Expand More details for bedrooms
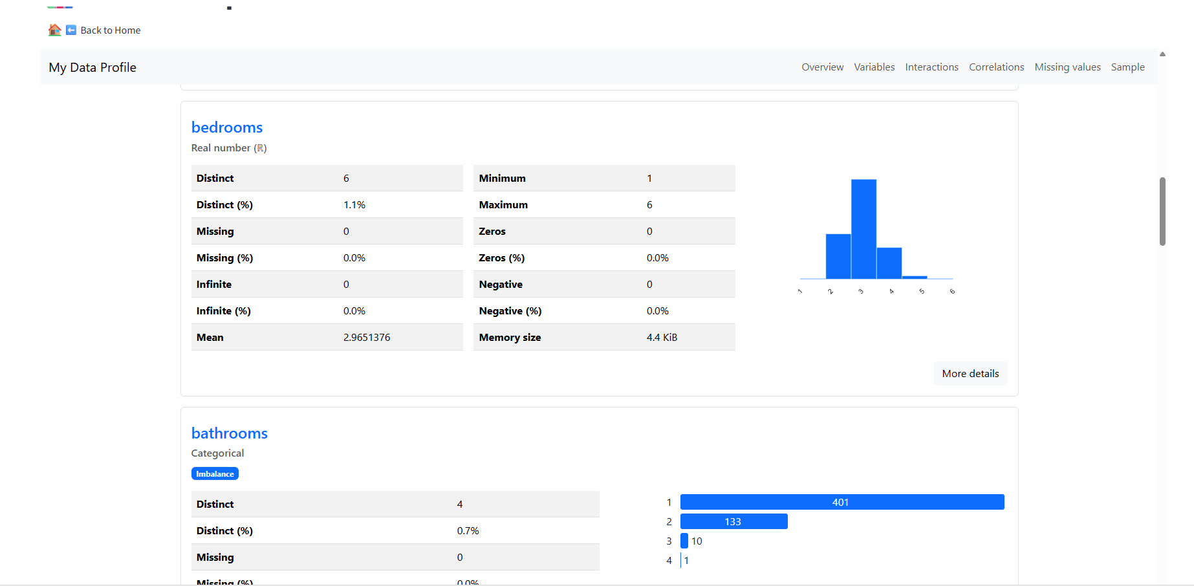This screenshot has width=1194, height=586. pyautogui.click(x=970, y=373)
